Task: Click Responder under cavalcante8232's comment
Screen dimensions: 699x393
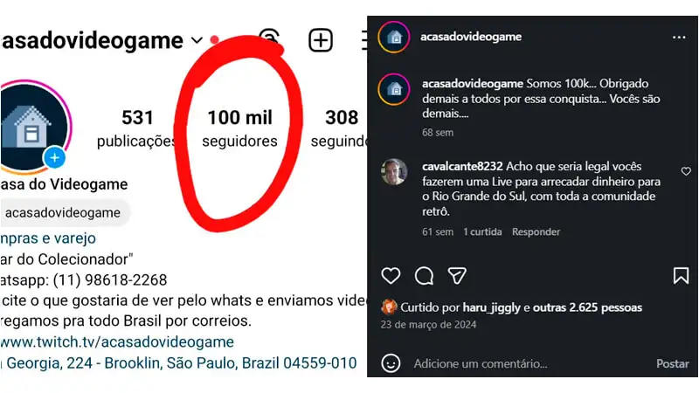Action: click(536, 232)
